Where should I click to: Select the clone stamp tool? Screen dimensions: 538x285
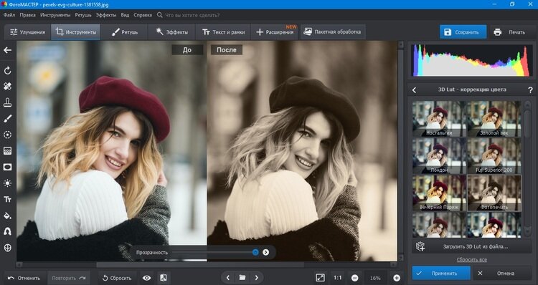tap(7, 102)
